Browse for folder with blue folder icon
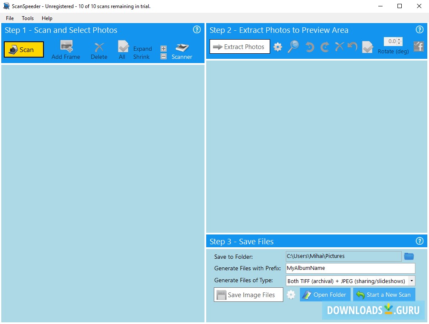The image size is (429, 324). click(409, 256)
